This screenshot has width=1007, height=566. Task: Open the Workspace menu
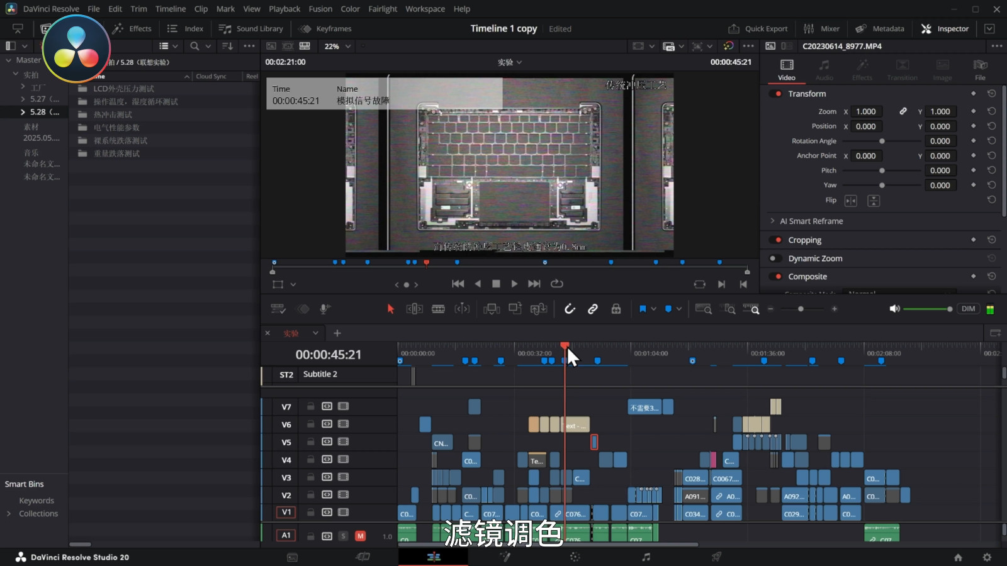(x=425, y=9)
